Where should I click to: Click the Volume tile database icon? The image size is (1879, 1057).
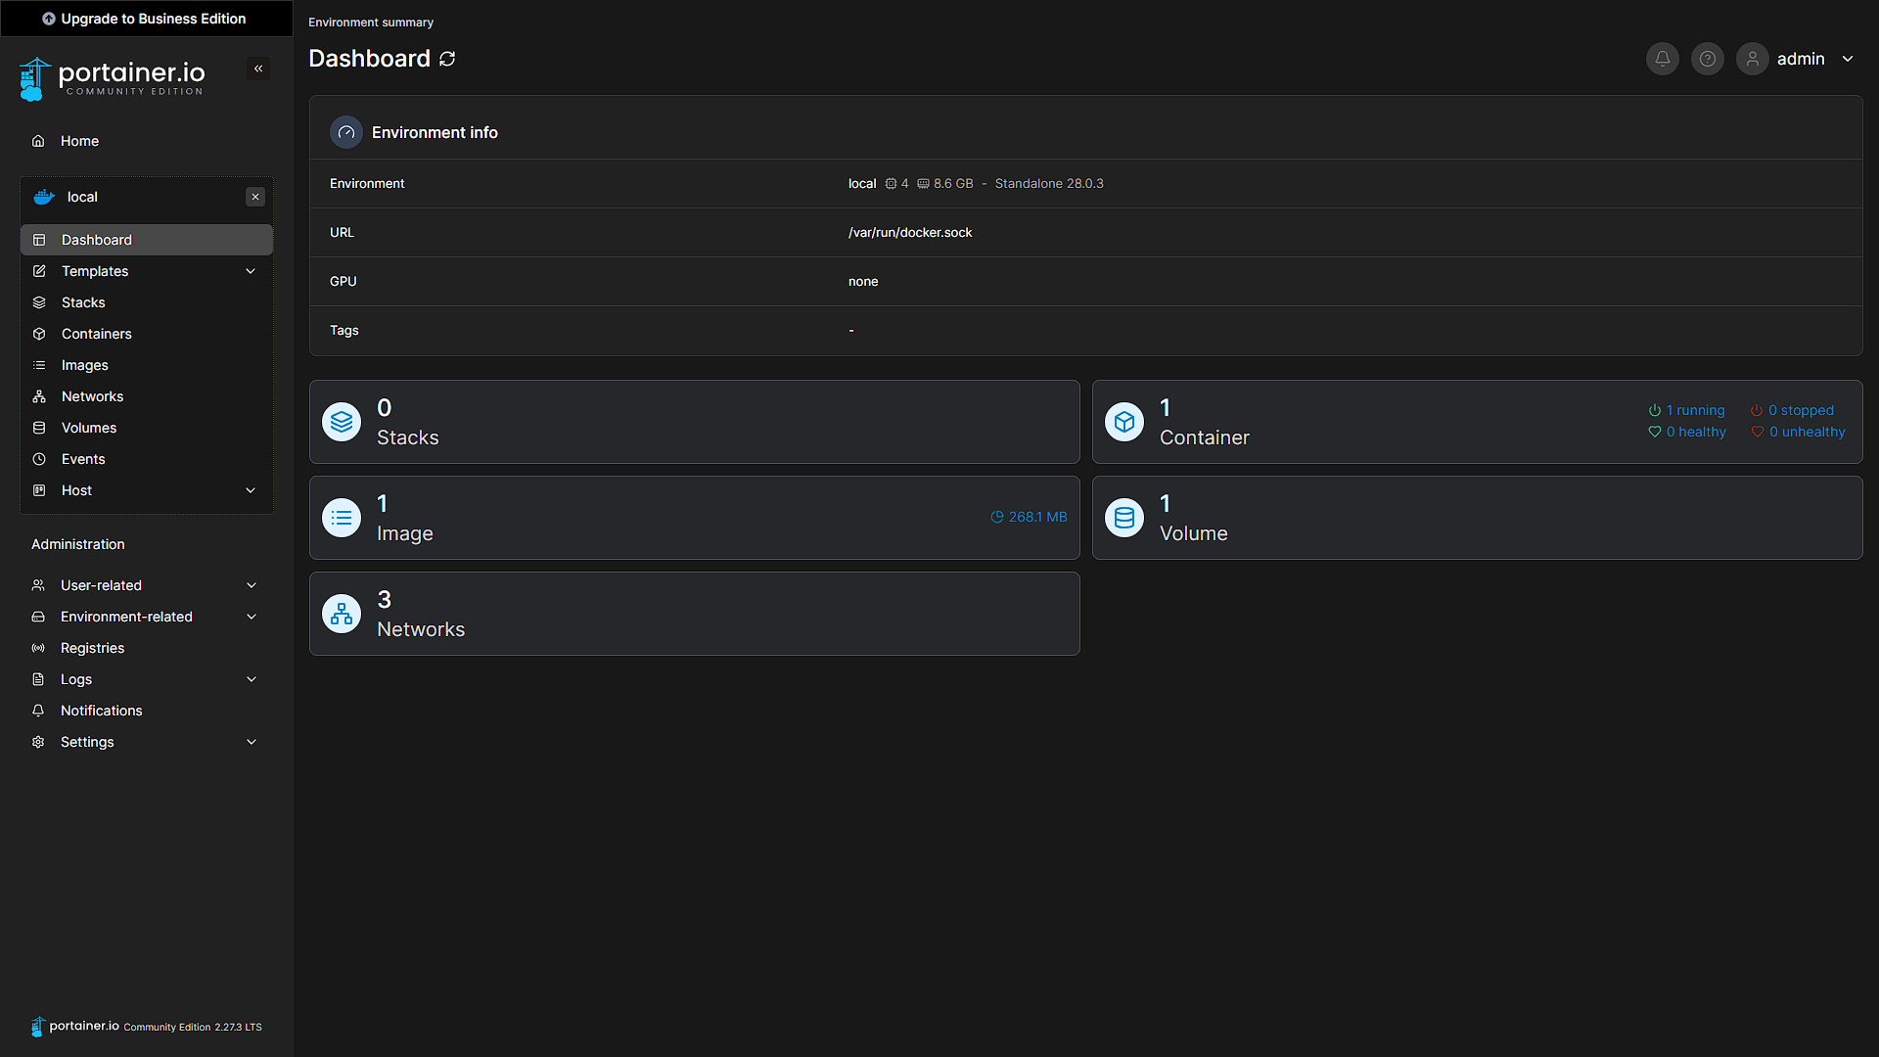click(1124, 518)
